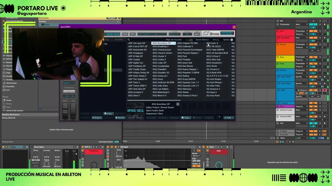Click the MIDI learn button in Spire
The image size is (332, 186).
pyautogui.click(x=197, y=34)
